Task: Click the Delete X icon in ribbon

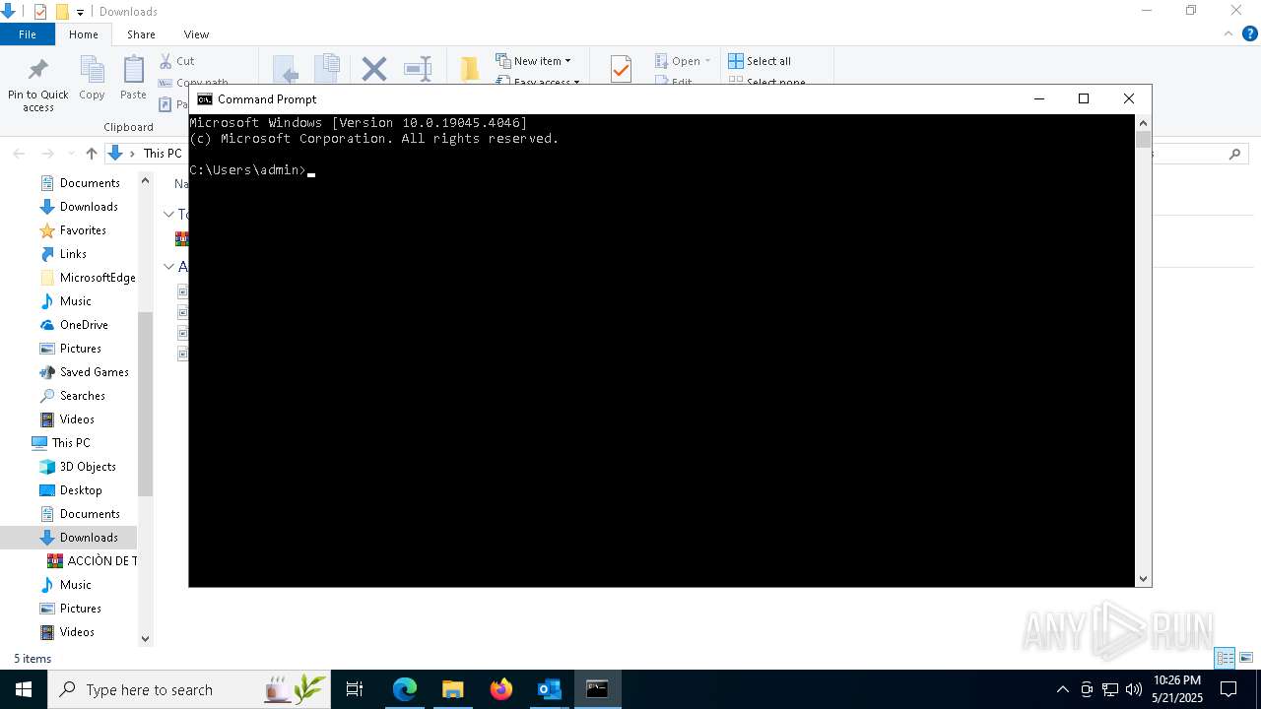Action: [x=374, y=69]
